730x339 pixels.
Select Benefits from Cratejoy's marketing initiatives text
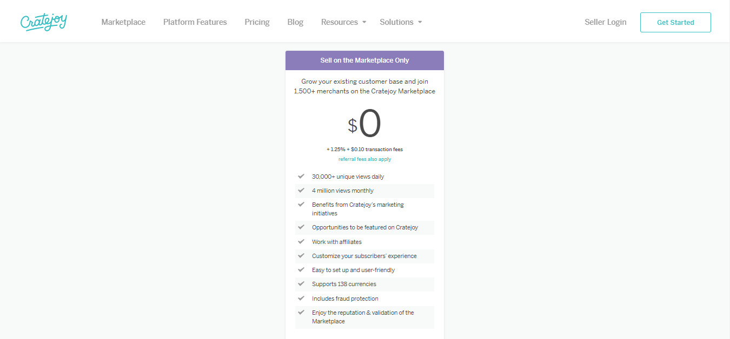click(357, 209)
